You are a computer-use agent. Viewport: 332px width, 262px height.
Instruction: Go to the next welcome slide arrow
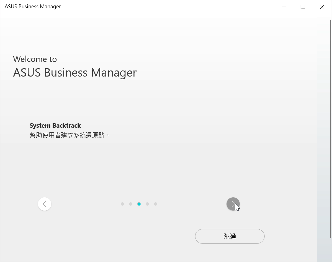point(233,204)
